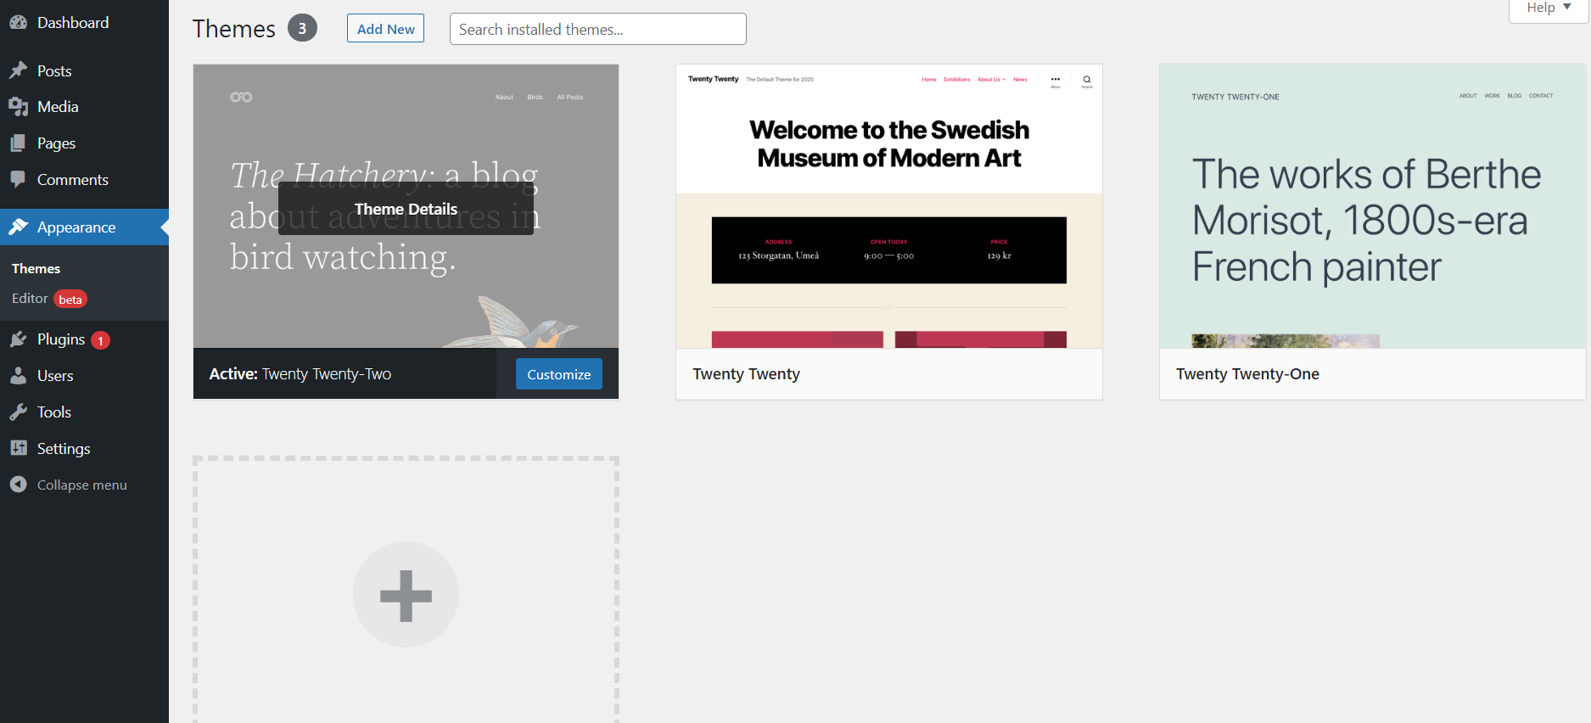Click the Add New button
The width and height of the screenshot is (1591, 723).
385,29
